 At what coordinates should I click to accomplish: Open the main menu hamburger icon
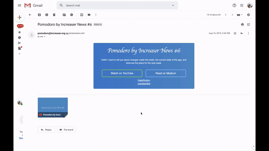coord(20,5)
